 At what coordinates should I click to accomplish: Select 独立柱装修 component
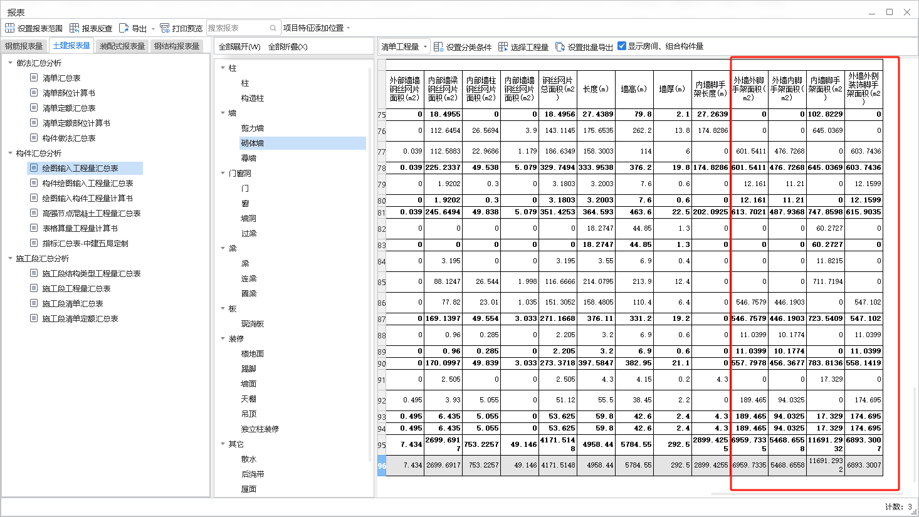tap(260, 429)
